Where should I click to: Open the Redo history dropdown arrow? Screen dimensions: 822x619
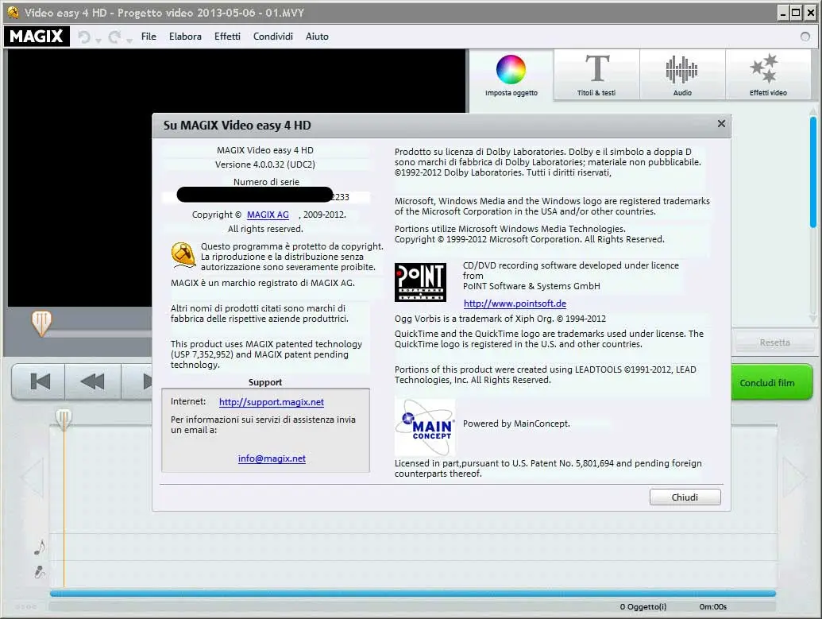tap(129, 41)
